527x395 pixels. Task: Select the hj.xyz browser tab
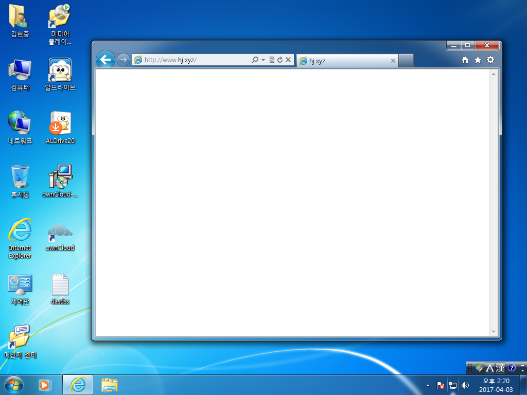tap(347, 61)
